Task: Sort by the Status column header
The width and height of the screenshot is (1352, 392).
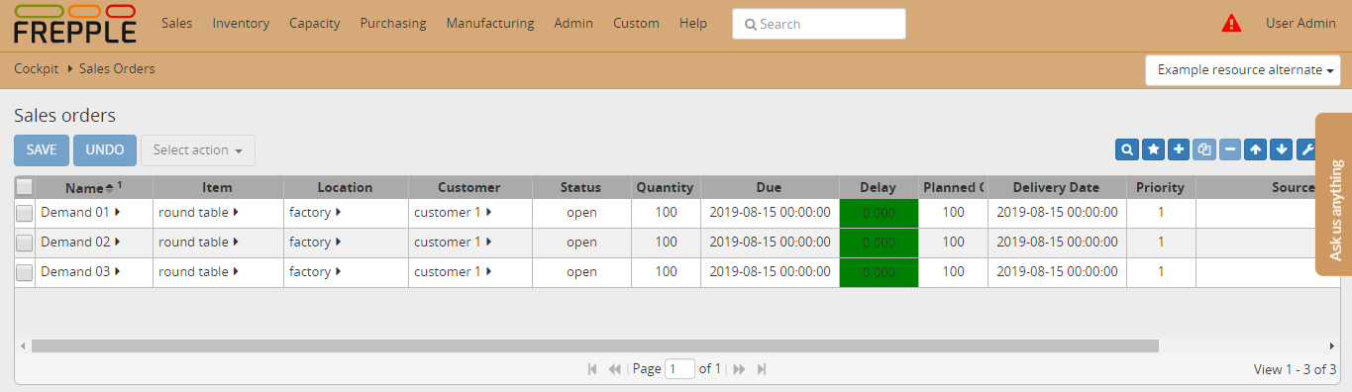Action: [x=581, y=187]
